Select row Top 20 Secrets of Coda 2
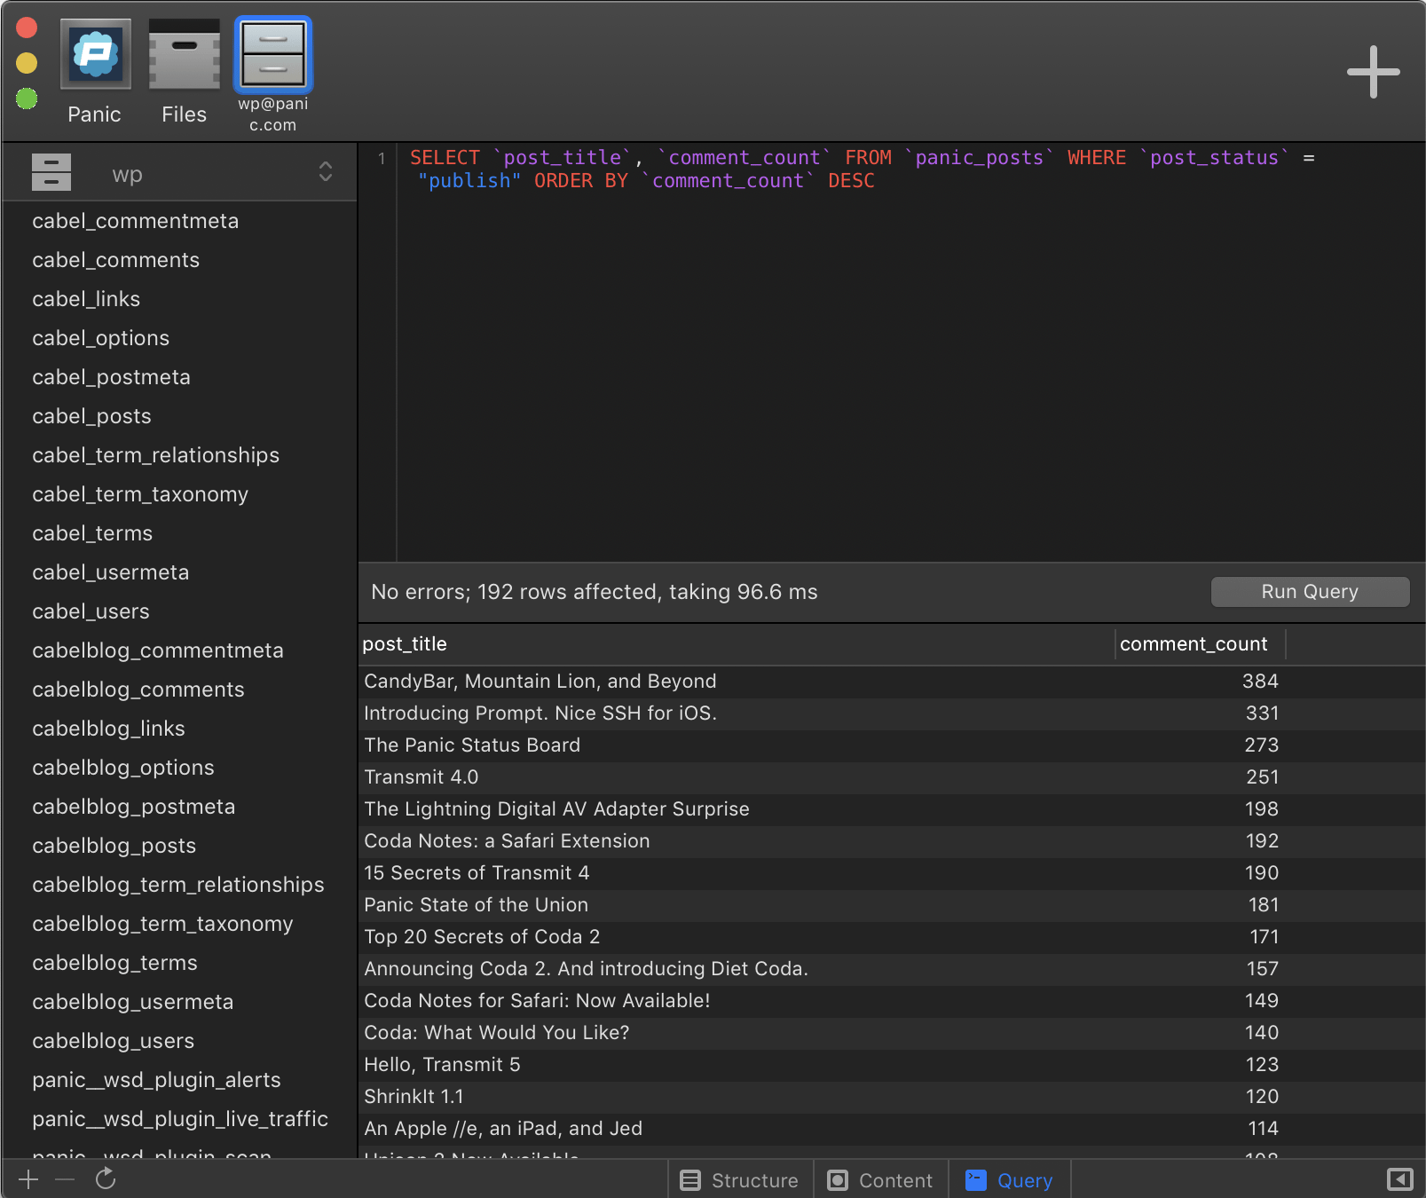 [x=892, y=937]
